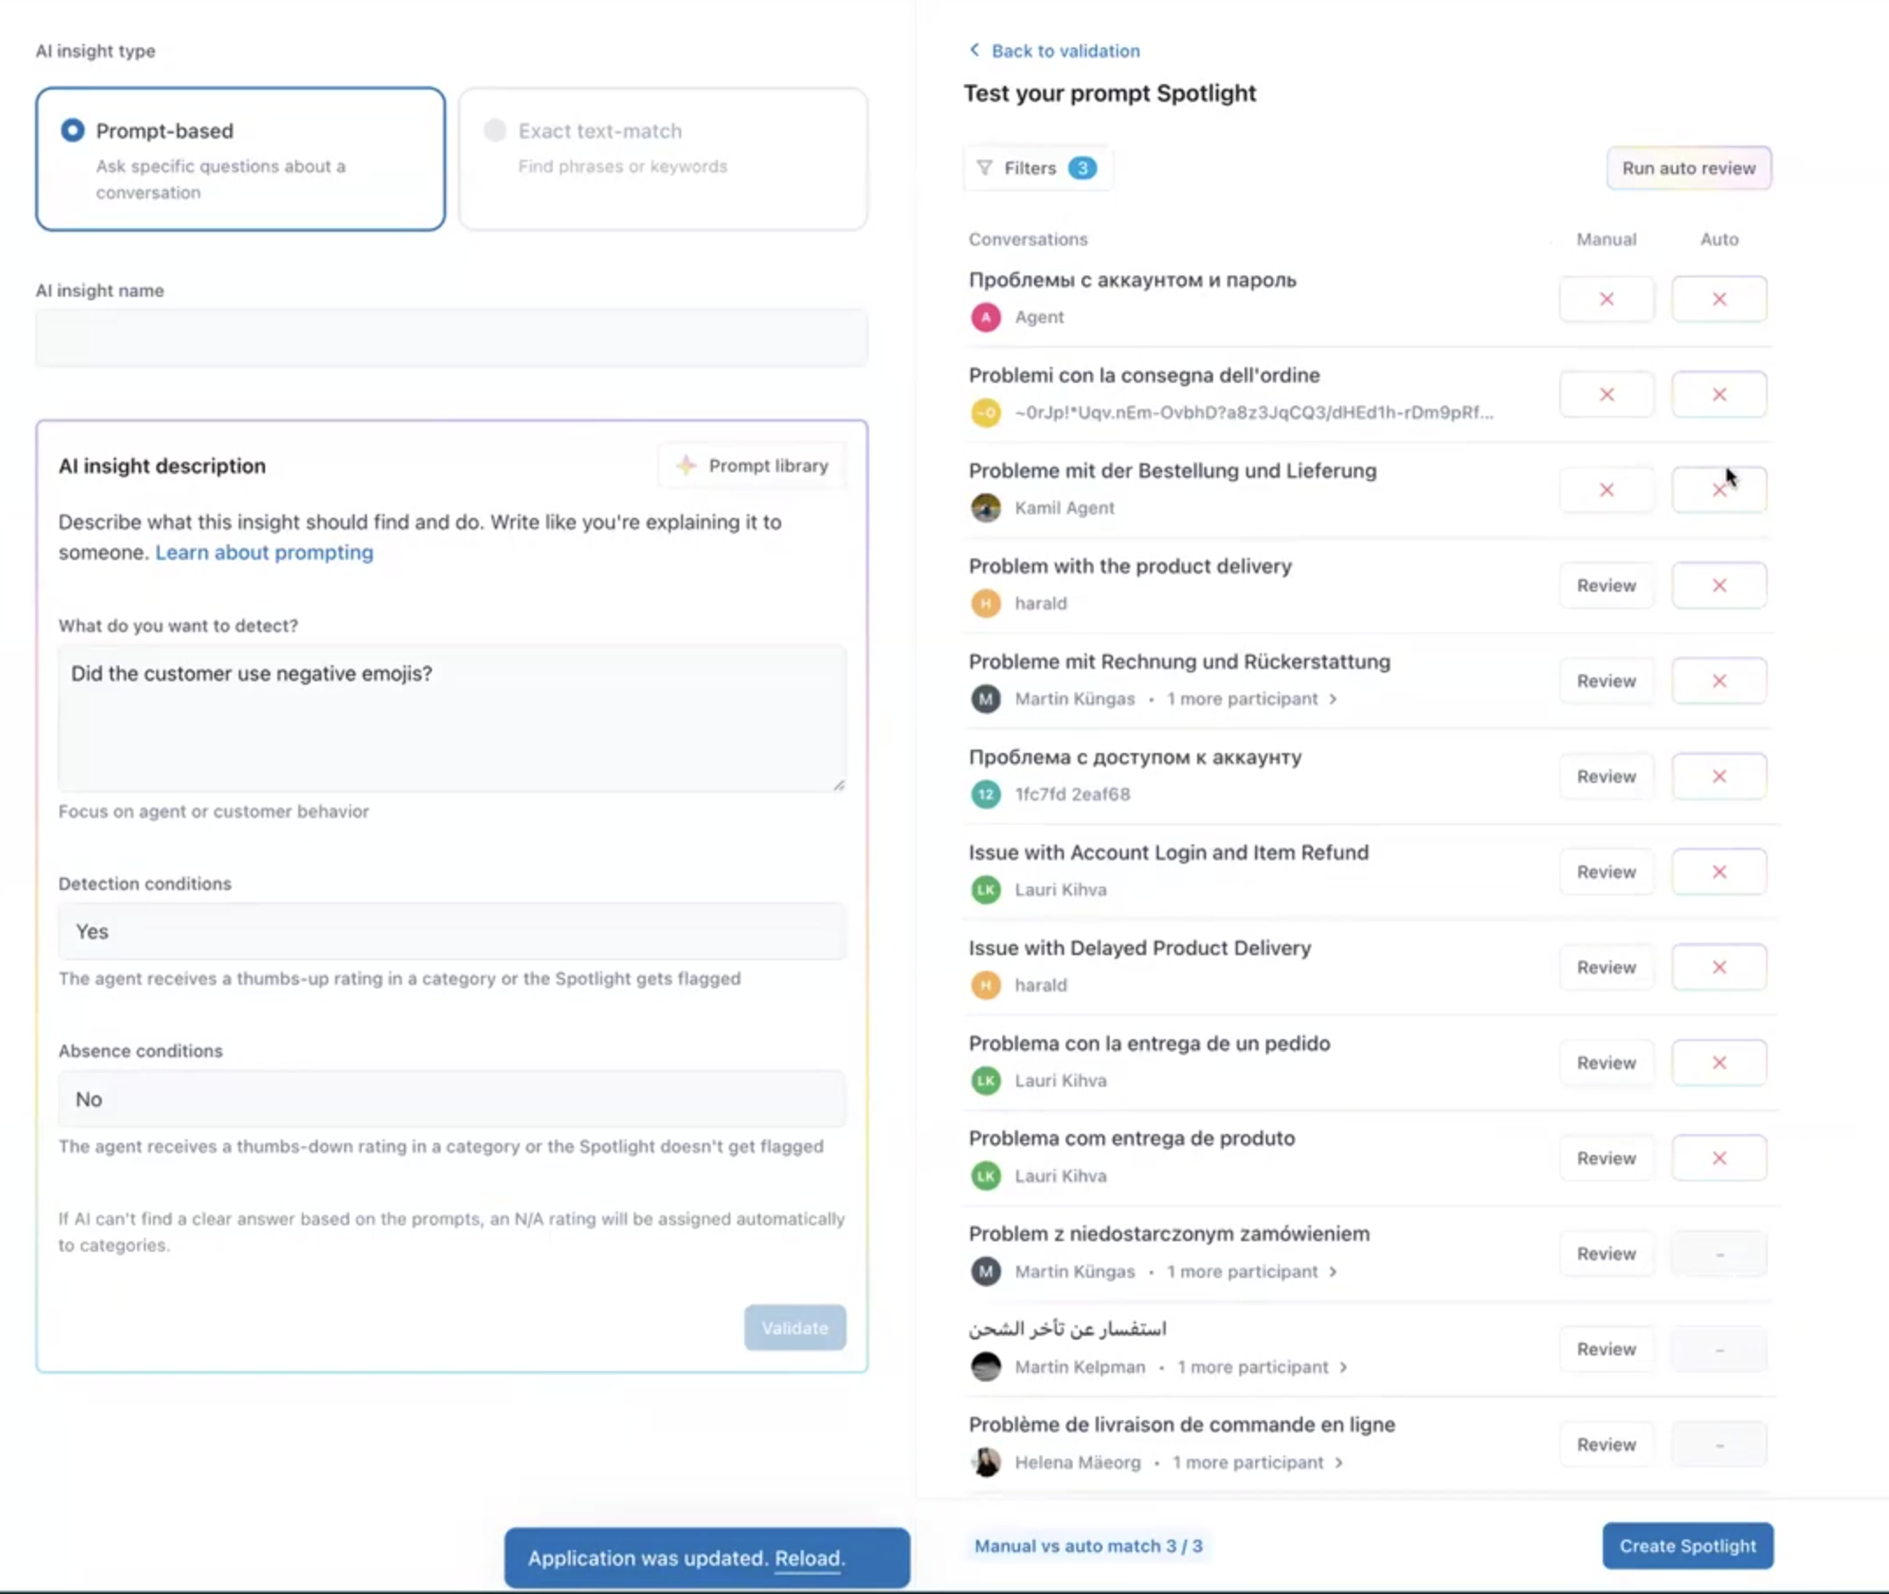Viewport: 1889px width, 1594px height.
Task: Select the Exact text-match radio option
Action: click(494, 131)
